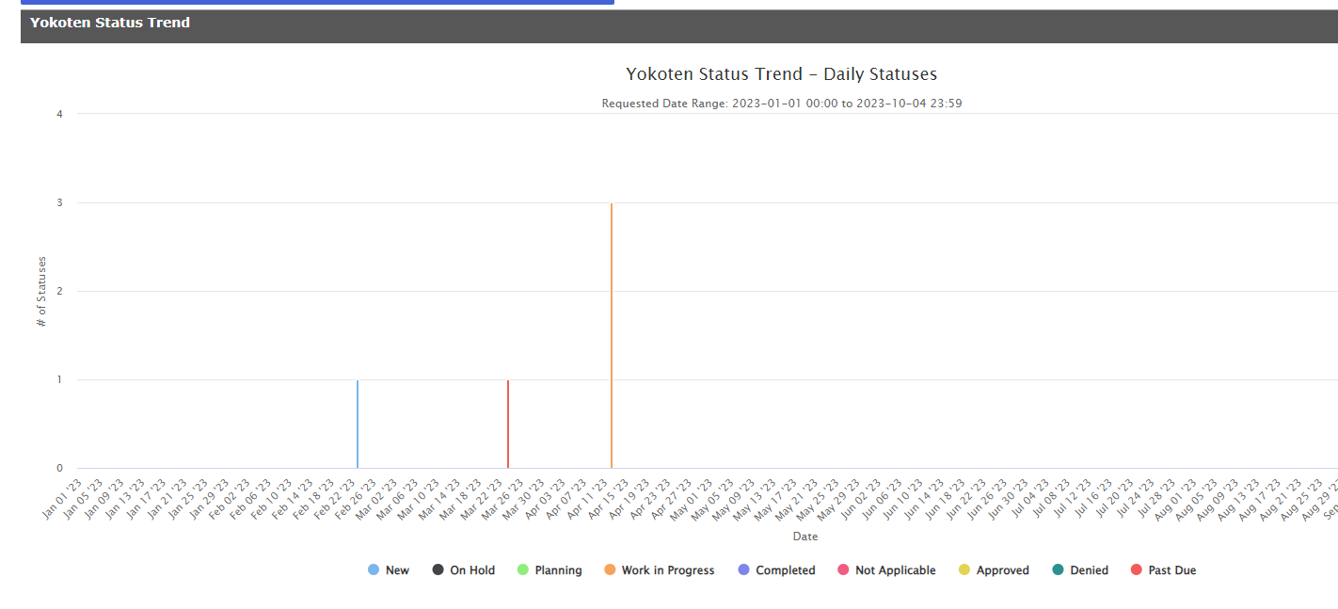
Task: Click the blue bar near Feb 26
Action: (x=358, y=424)
